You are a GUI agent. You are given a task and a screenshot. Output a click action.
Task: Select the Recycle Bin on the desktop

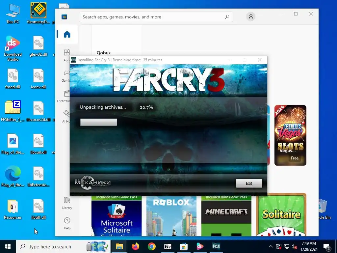coord(324,209)
